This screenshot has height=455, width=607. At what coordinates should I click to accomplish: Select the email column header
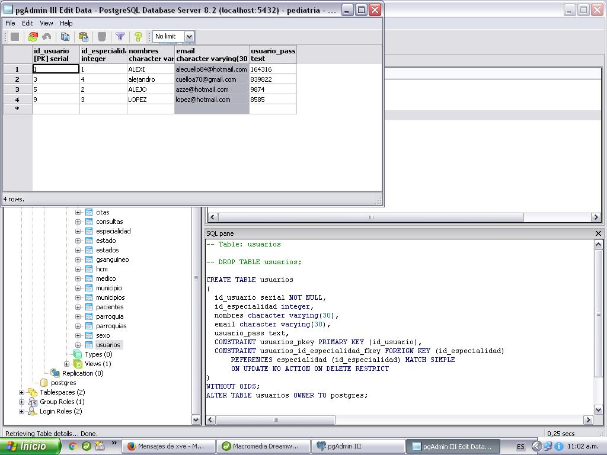pos(212,55)
